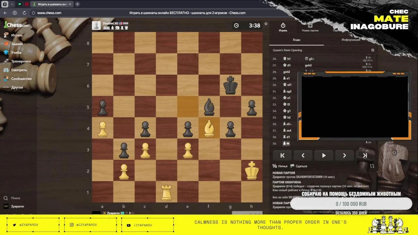Select the Играть tab with stopwatch
The height and width of the screenshot is (235, 418).
coord(283,27)
